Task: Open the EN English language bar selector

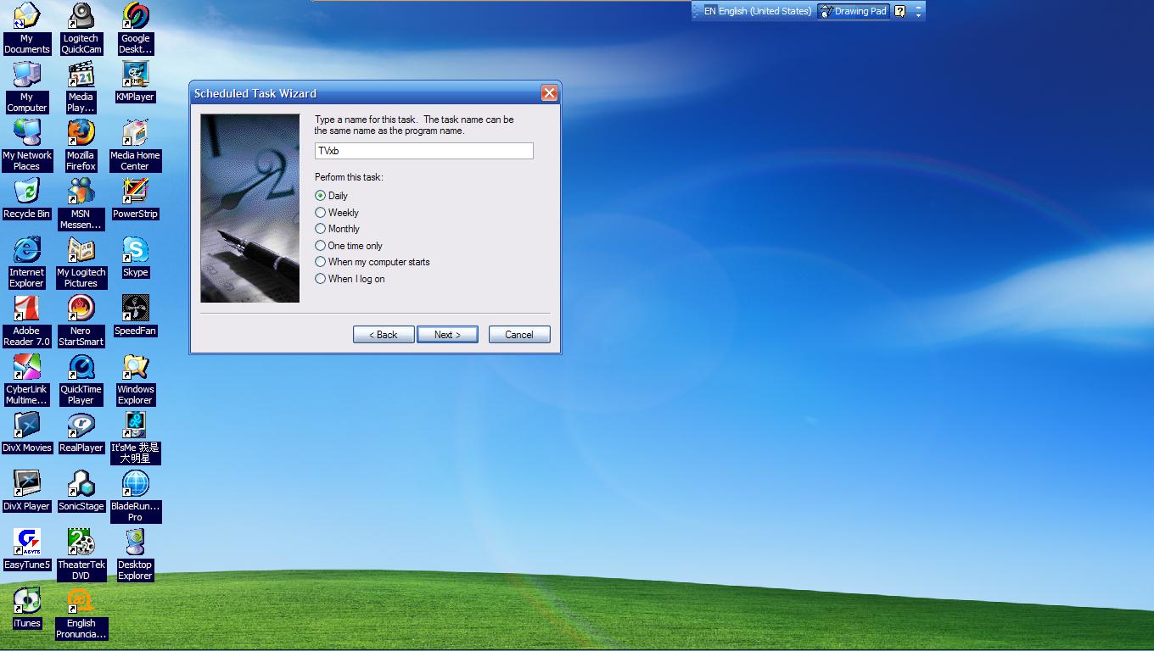Action: pyautogui.click(x=756, y=11)
